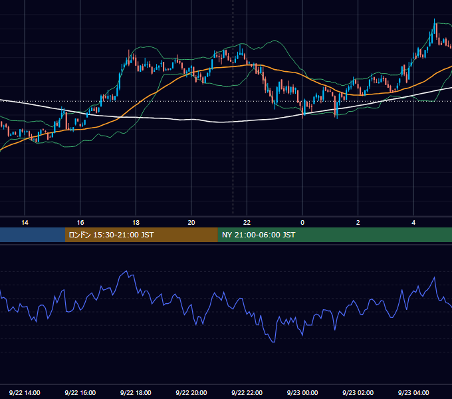This screenshot has width=452, height=399.
Task: Click the 9/23 00:00 date label
Action: pos(302,392)
